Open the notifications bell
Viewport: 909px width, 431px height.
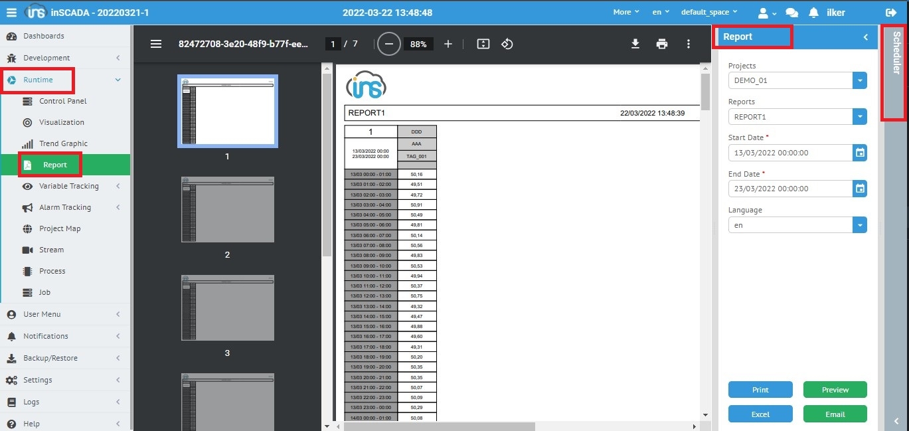[x=813, y=13]
